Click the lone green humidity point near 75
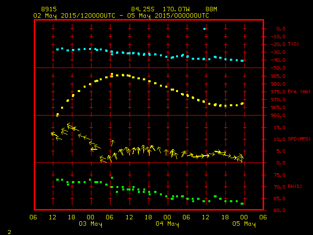This screenshot has height=235, width=313. click(x=112, y=178)
